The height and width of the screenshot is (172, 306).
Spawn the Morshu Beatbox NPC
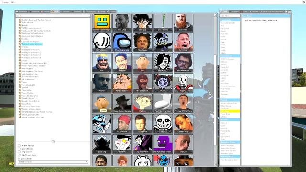pyautogui.click(x=122, y=83)
